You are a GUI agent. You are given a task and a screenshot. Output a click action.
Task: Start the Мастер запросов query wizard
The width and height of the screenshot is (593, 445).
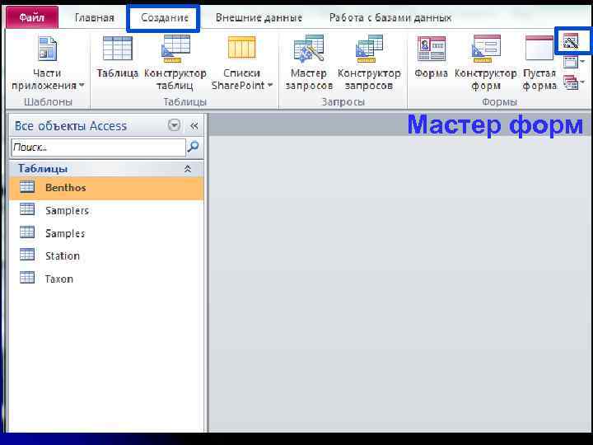click(309, 63)
